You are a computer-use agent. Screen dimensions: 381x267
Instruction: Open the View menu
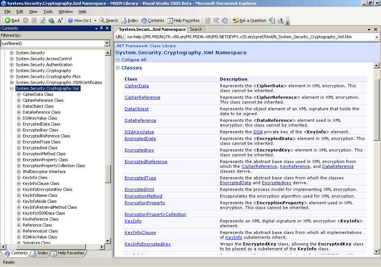click(33, 12)
